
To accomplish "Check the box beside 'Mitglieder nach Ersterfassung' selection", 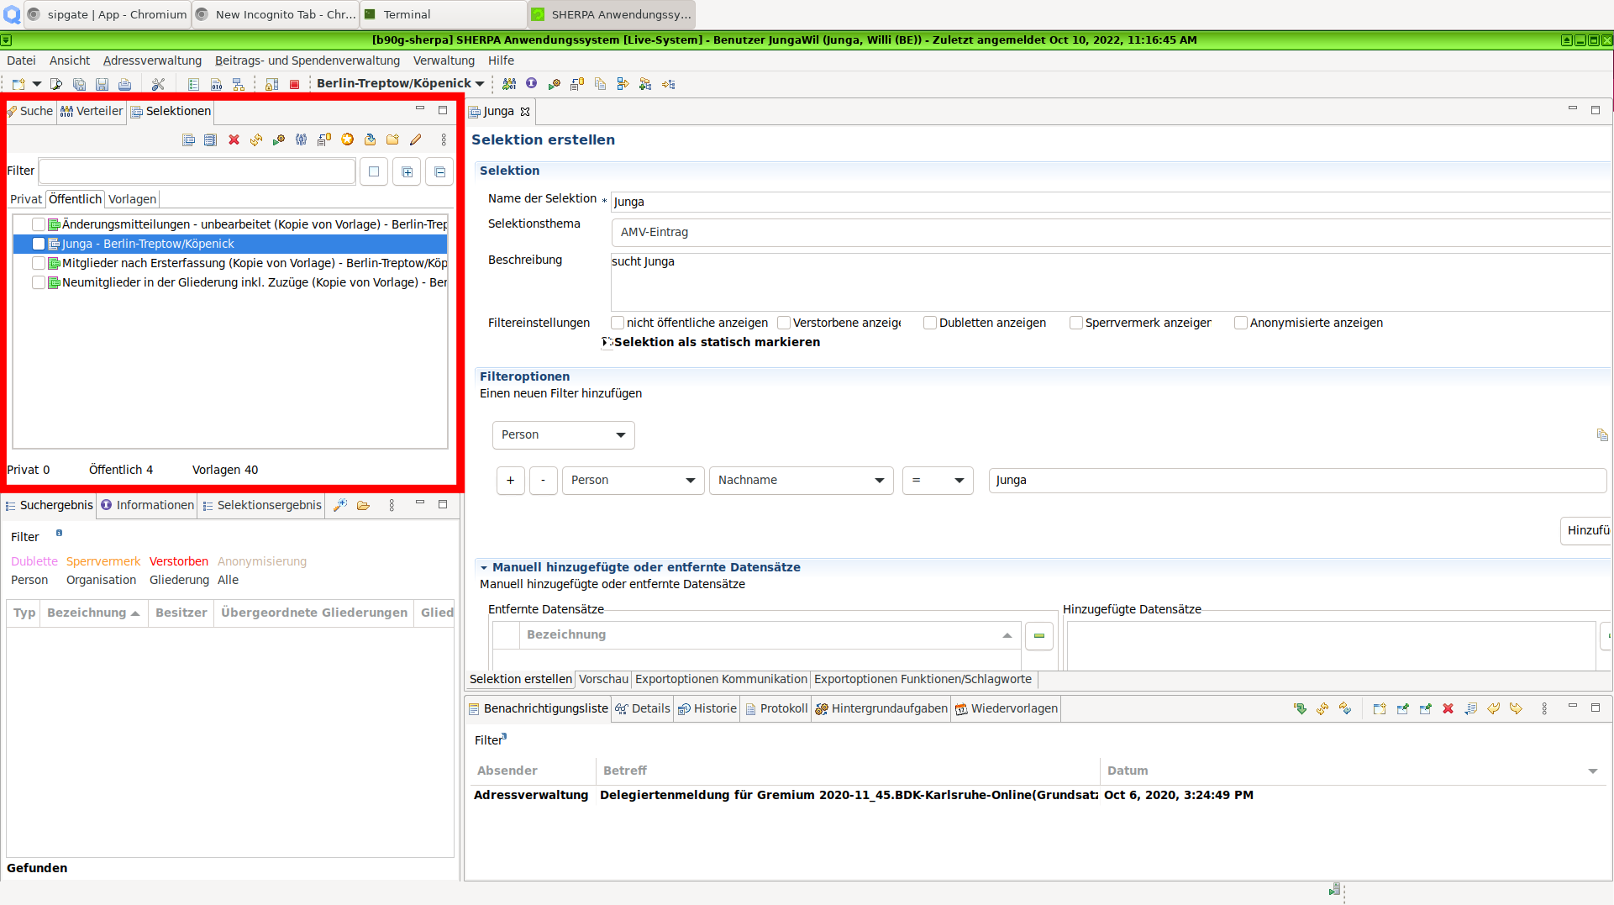I will coord(39,263).
